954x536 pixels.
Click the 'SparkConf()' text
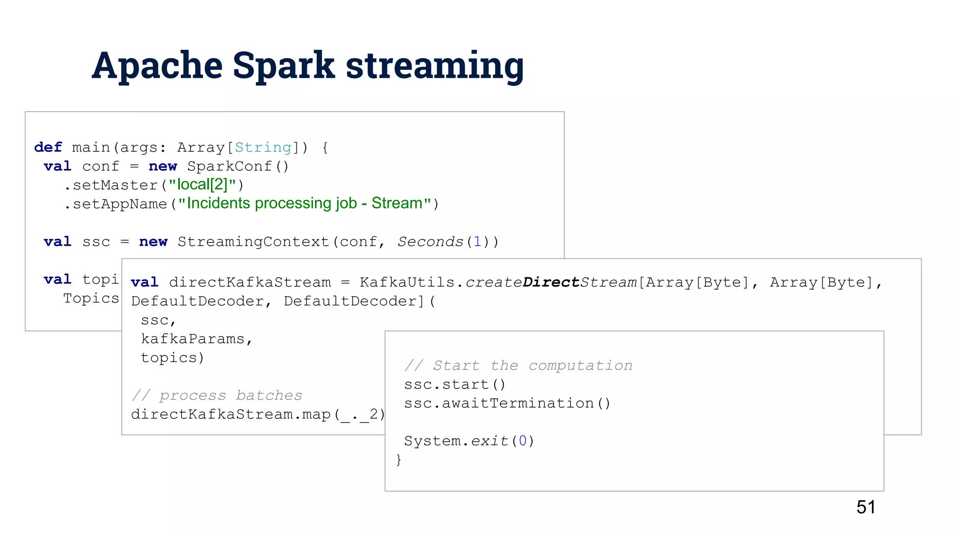238,167
